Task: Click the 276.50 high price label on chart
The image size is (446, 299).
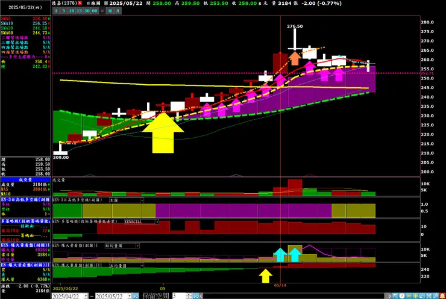Action: pyautogui.click(x=295, y=26)
